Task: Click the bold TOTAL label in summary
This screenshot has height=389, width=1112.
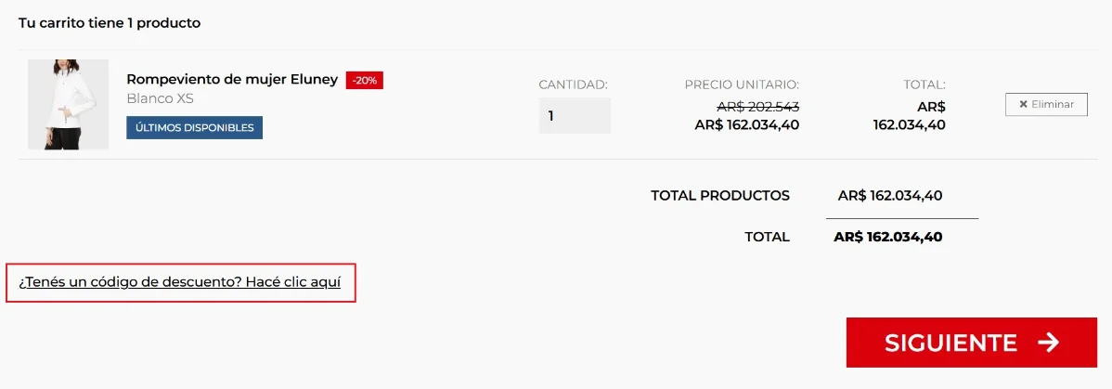Action: (x=767, y=237)
